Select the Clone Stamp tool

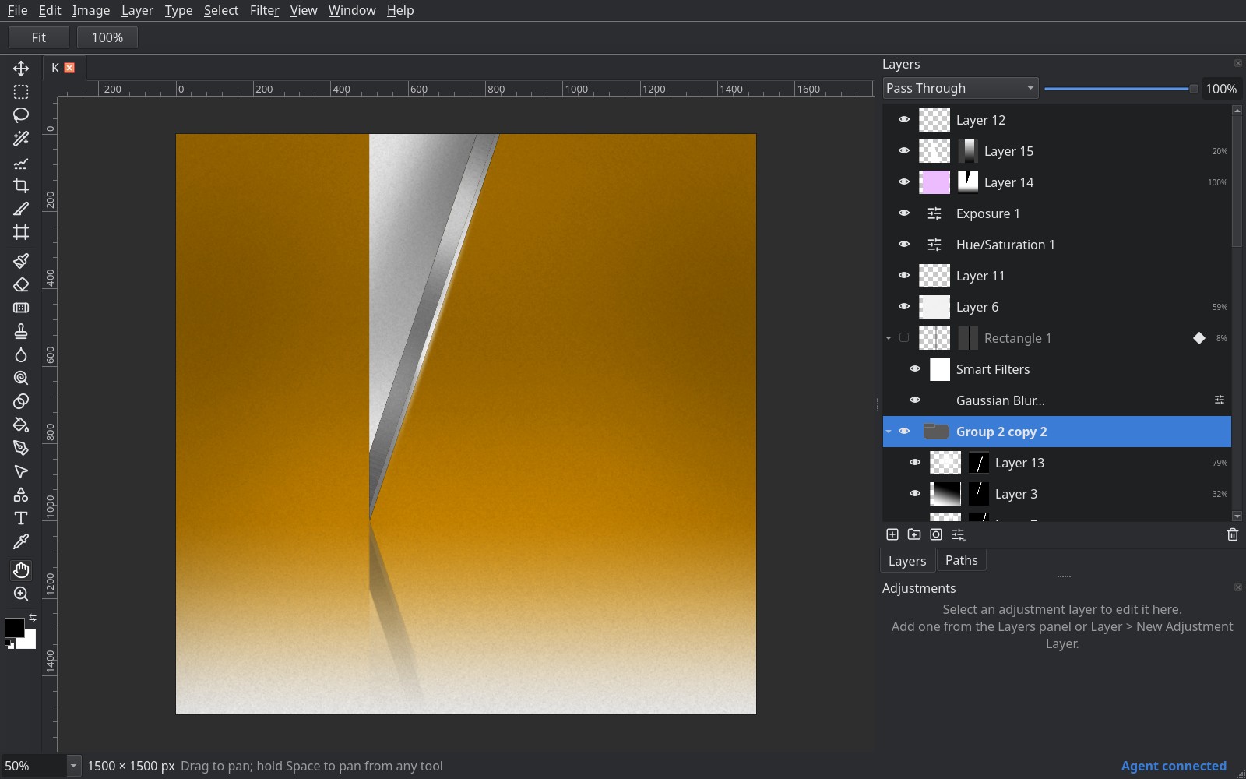coord(21,331)
